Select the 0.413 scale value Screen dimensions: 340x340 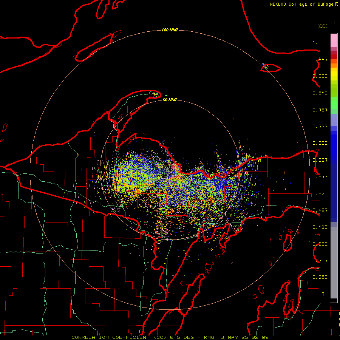click(x=320, y=227)
